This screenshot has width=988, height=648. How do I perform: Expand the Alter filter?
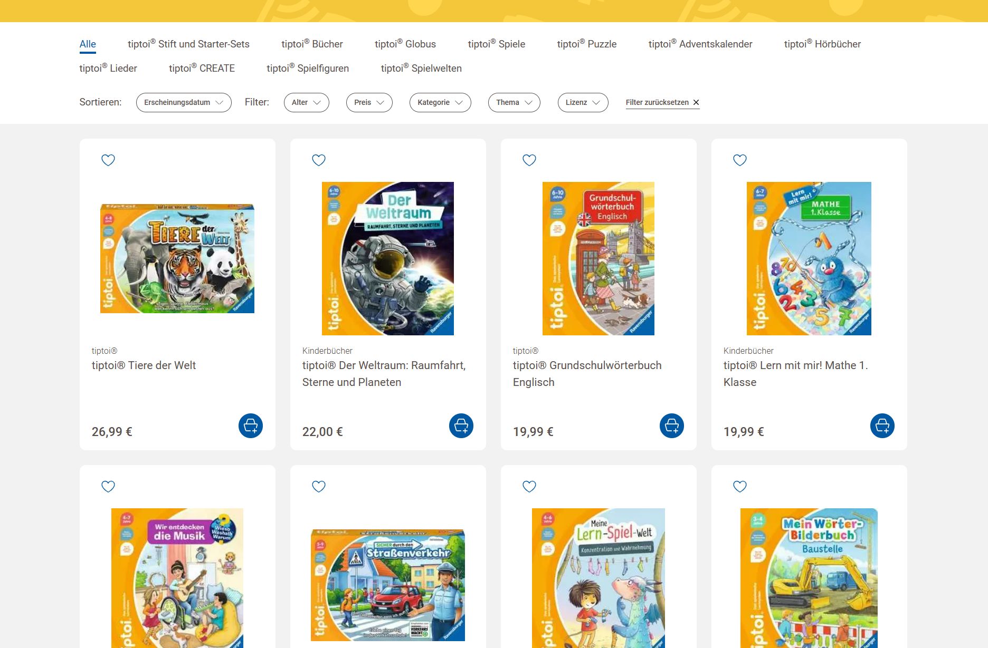click(x=307, y=102)
